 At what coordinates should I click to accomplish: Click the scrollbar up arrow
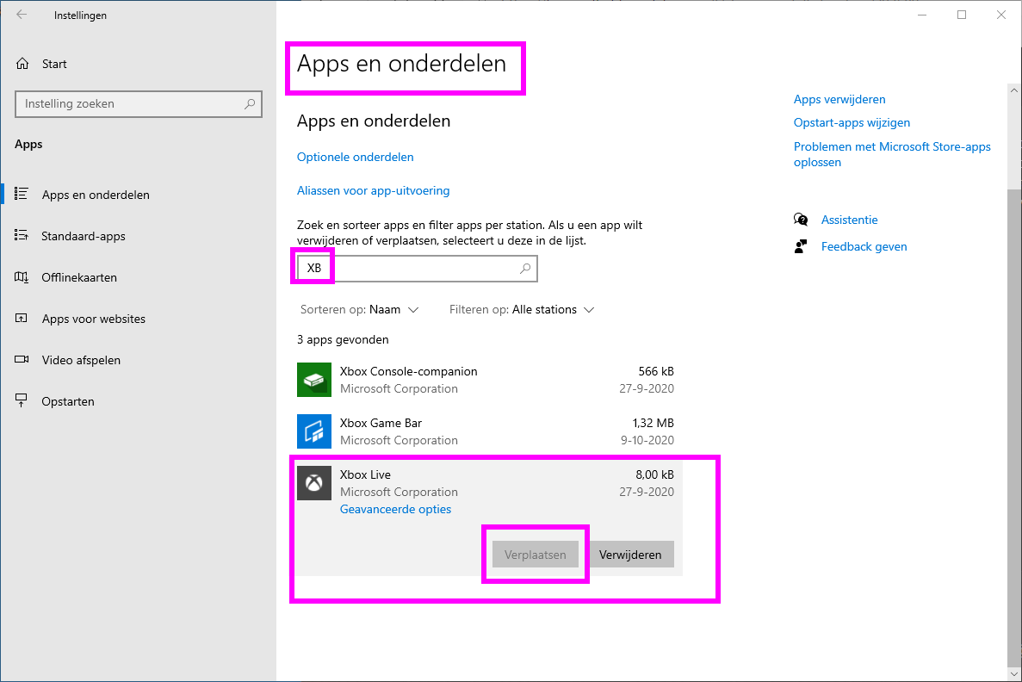pyautogui.click(x=1013, y=90)
